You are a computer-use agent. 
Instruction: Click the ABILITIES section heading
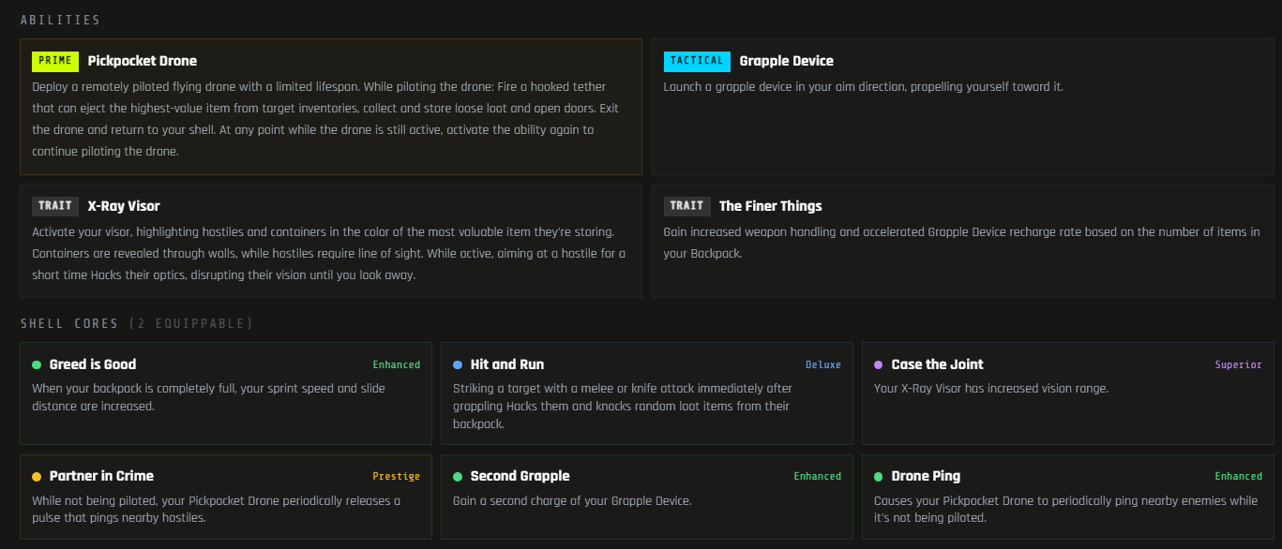[60, 20]
